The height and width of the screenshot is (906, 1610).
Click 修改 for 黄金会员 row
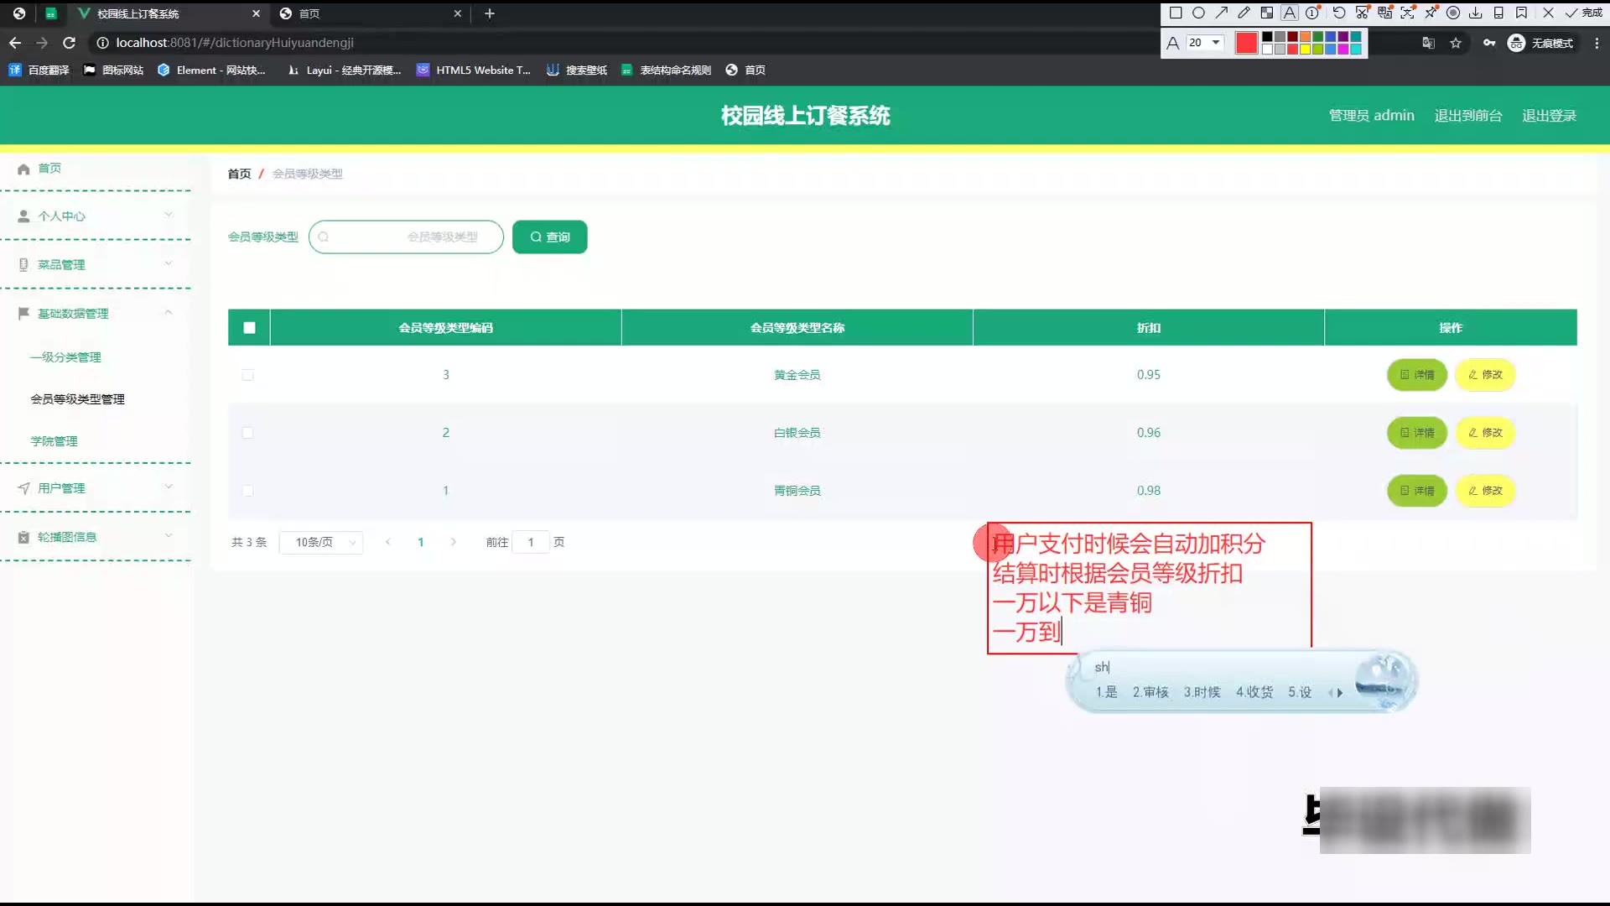coord(1485,375)
